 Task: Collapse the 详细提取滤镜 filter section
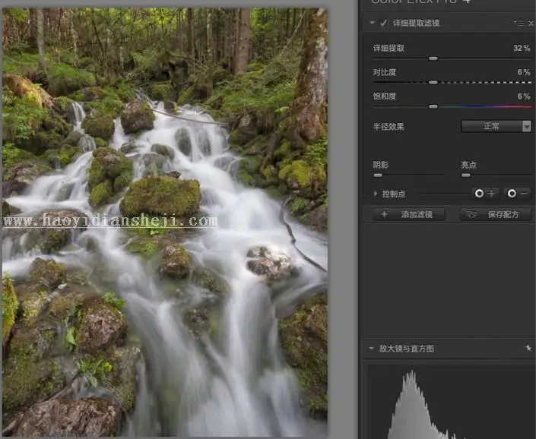(x=372, y=23)
